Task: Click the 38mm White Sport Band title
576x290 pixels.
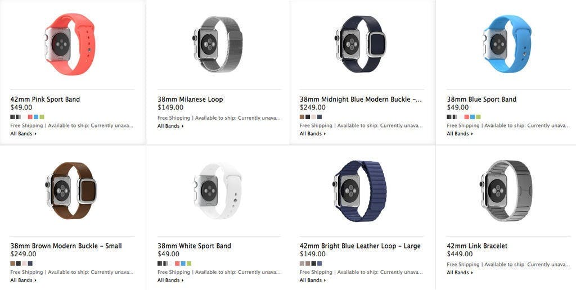Action: tap(194, 246)
